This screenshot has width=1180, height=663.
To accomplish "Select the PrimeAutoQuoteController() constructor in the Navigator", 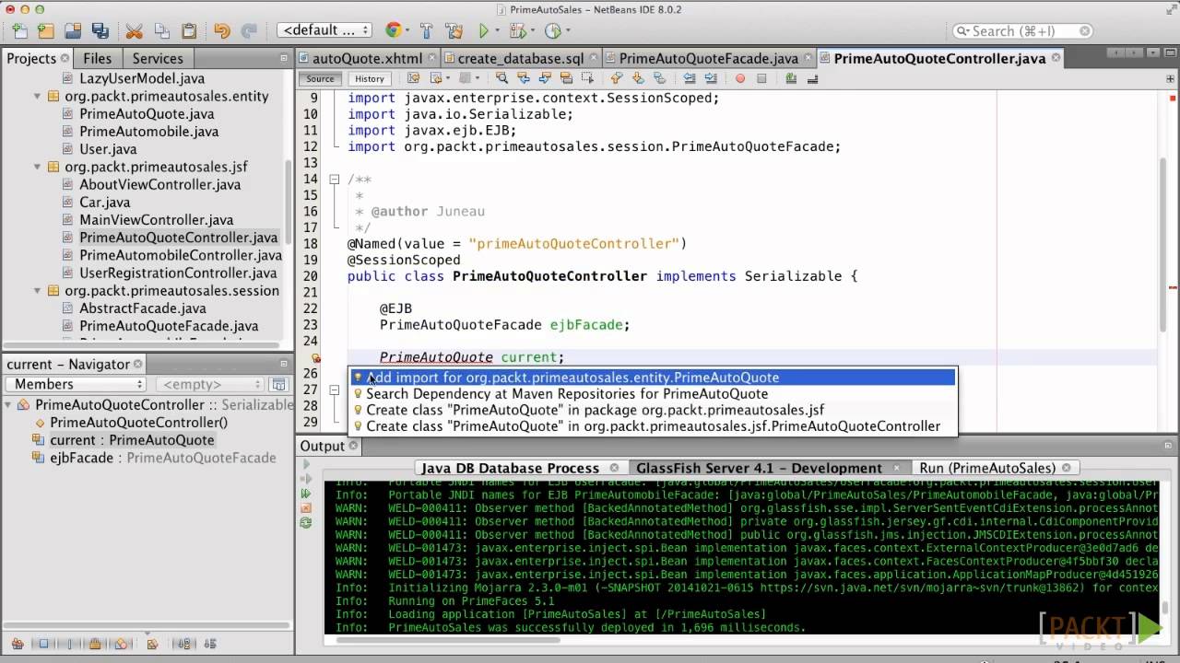I will [x=138, y=423].
